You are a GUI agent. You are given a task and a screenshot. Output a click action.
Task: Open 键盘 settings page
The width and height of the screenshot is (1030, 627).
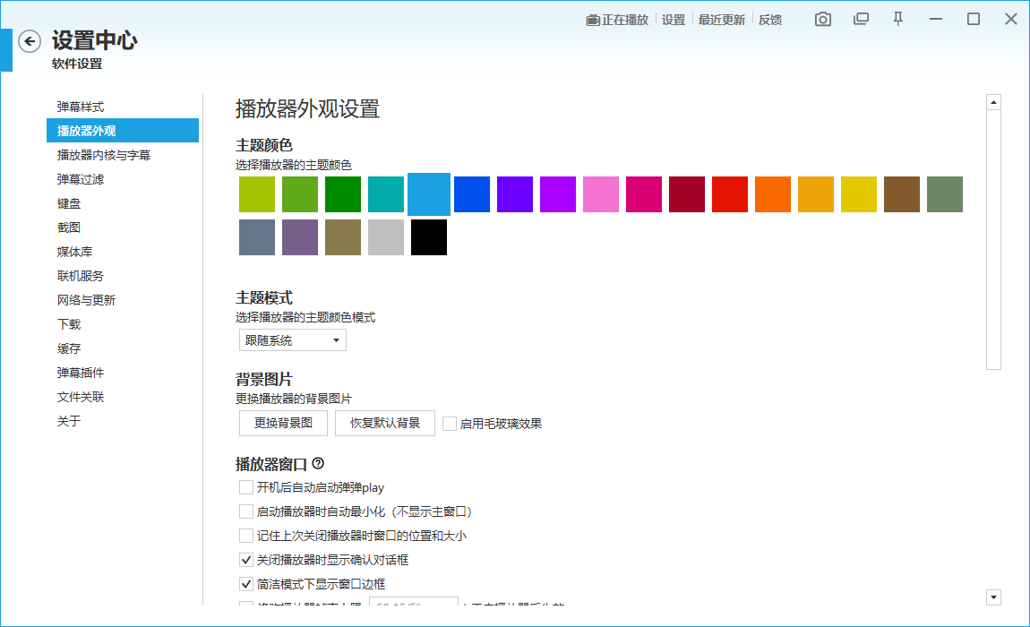123,203
